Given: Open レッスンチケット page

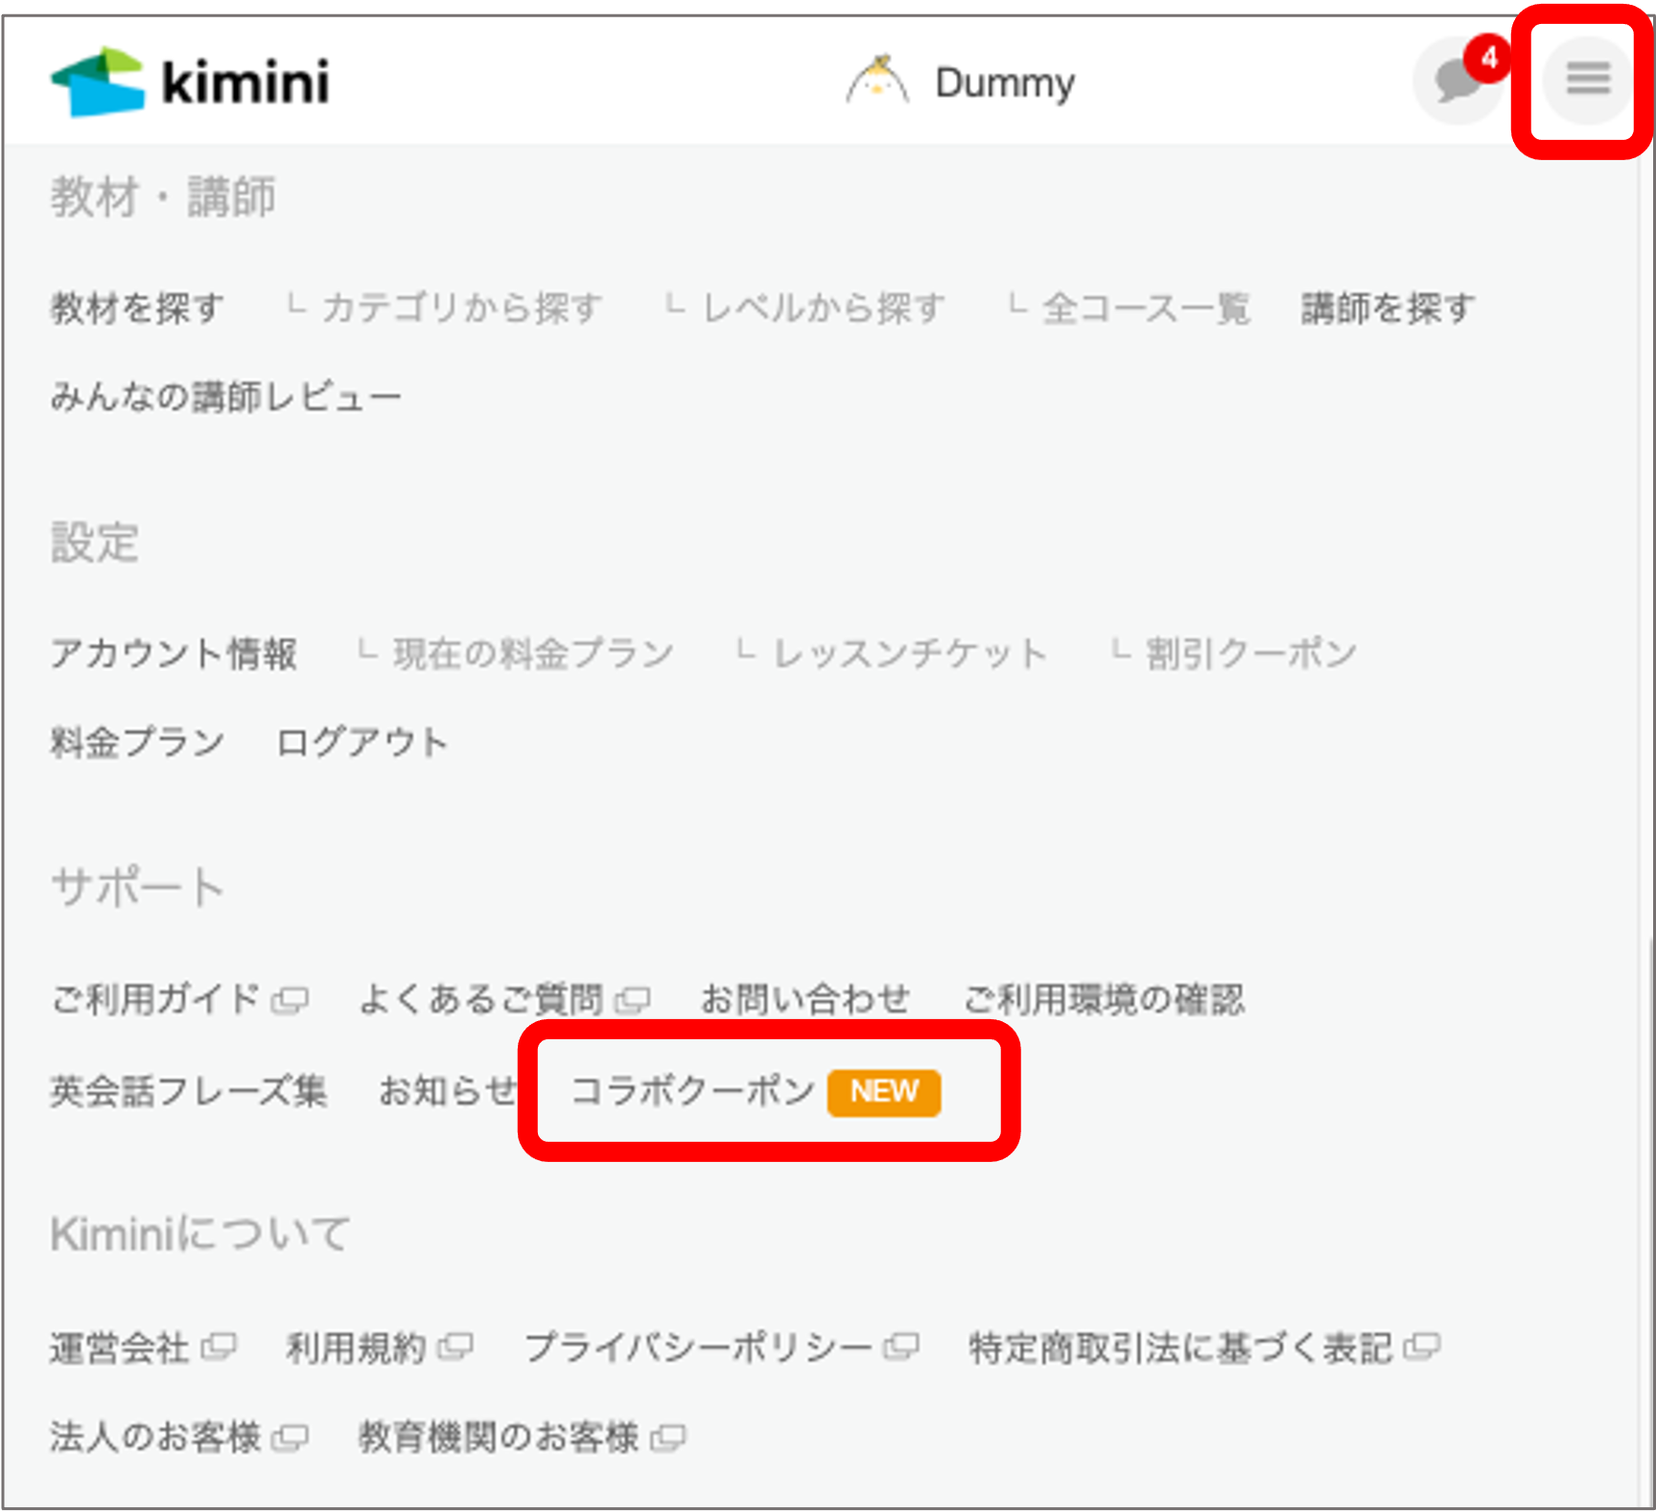Looking at the screenshot, I should coord(910,653).
